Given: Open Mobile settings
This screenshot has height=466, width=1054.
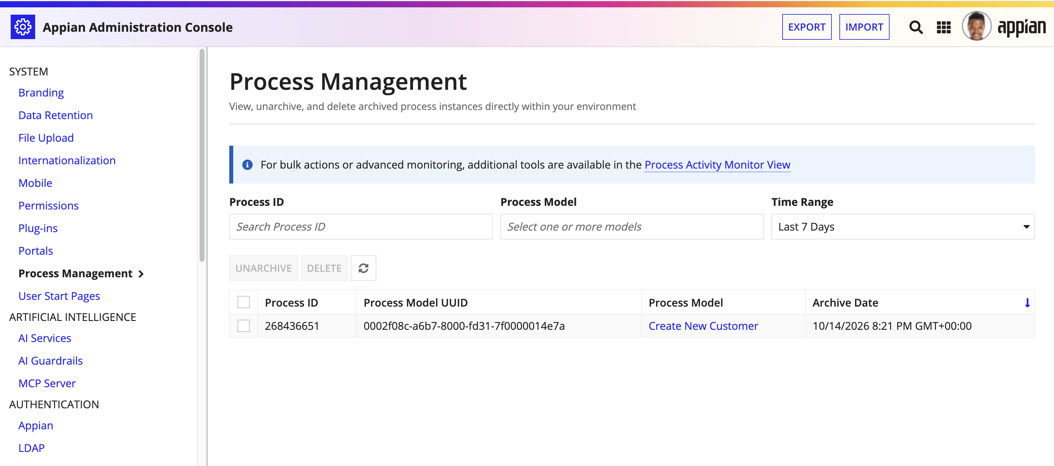Looking at the screenshot, I should point(35,183).
